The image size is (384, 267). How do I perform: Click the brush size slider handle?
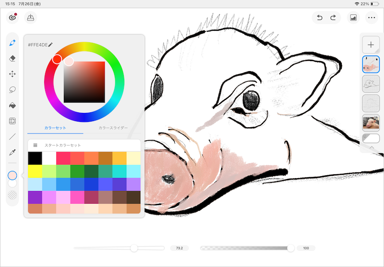(134, 248)
